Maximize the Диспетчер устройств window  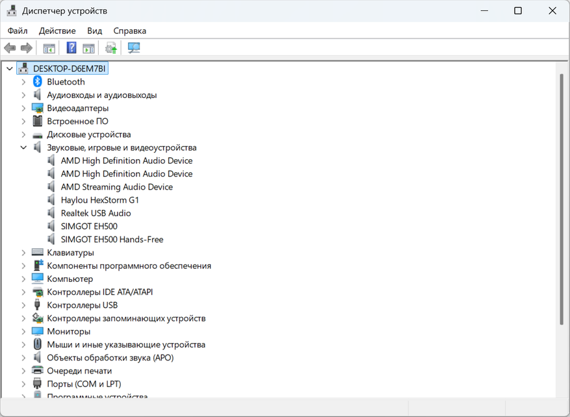click(518, 10)
